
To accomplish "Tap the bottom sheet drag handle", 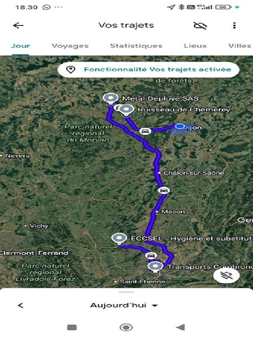I will (126, 292).
